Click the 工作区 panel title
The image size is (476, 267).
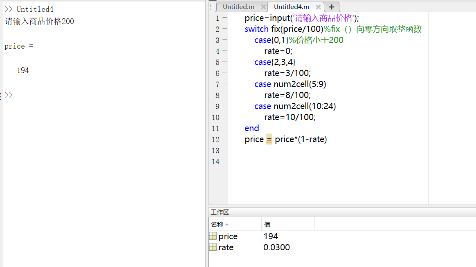tap(220, 212)
